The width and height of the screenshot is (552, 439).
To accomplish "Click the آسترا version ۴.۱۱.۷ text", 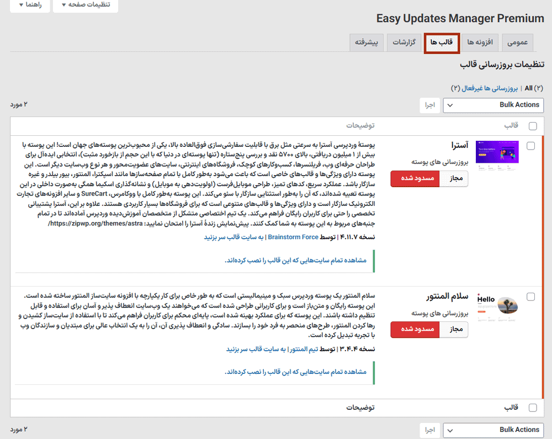I will [x=357, y=237].
